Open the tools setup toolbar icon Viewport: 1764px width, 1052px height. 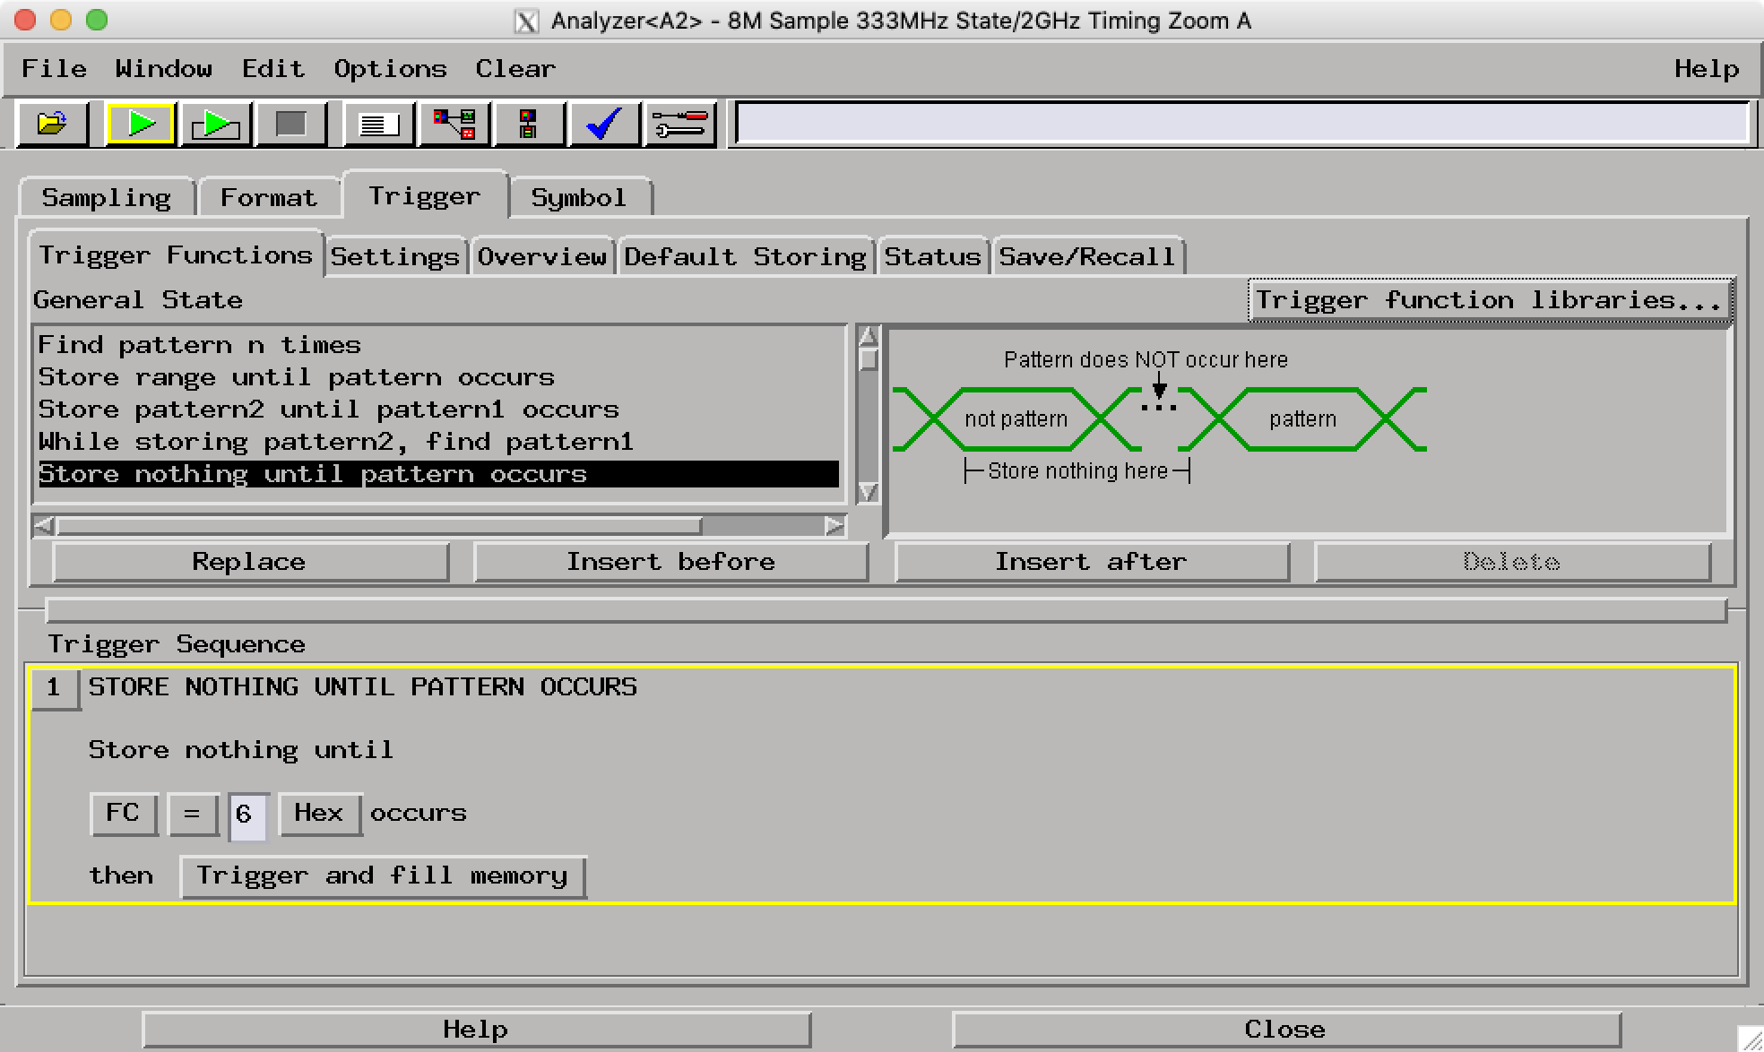click(x=679, y=125)
